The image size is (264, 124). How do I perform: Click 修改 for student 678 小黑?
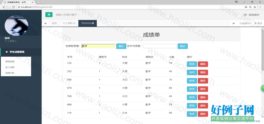pyautogui.click(x=192, y=89)
